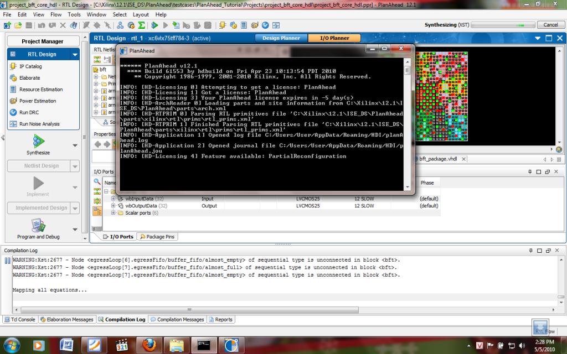Click the Redo toolbar icon

[x=52, y=25]
